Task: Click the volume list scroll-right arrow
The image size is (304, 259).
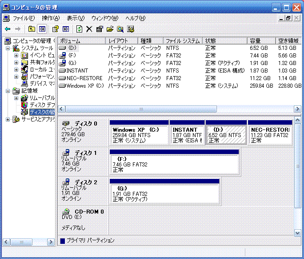Action: (297, 109)
